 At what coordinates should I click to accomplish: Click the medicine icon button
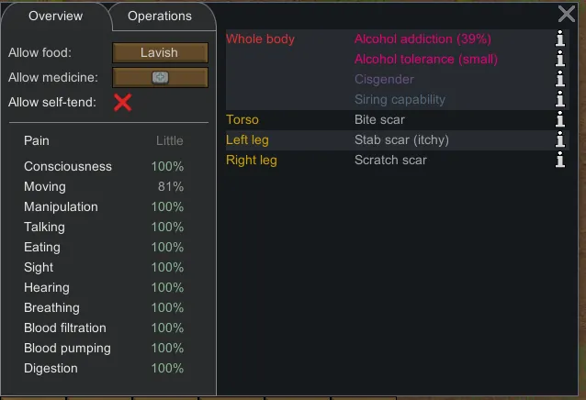(160, 78)
